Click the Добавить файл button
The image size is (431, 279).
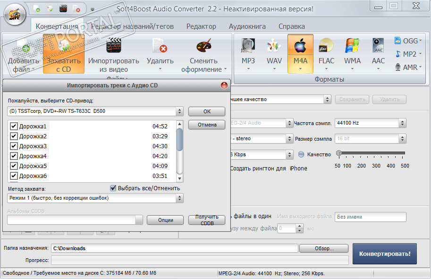point(23,54)
